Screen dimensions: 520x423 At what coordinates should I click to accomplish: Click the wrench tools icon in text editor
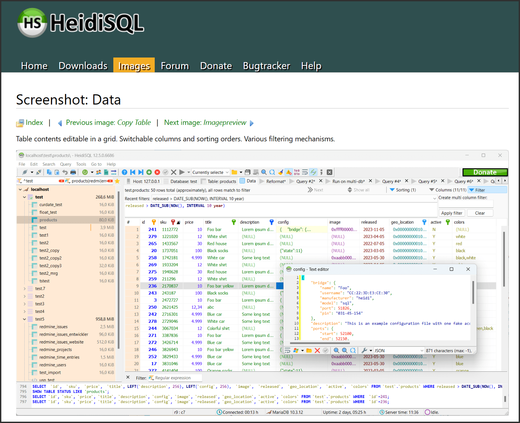click(364, 350)
